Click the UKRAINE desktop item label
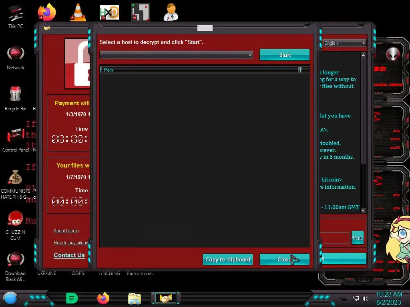410x307 pixels. click(x=46, y=273)
